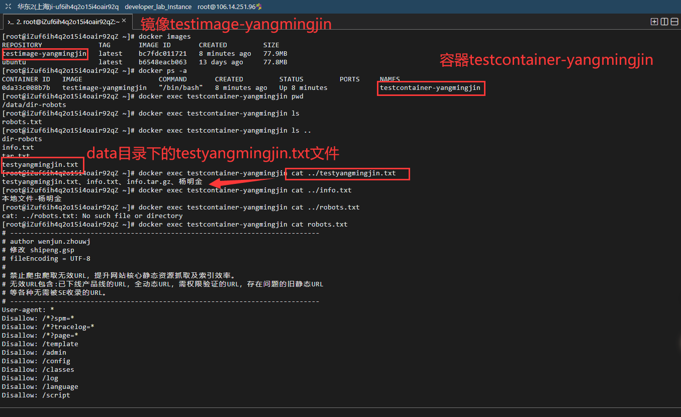Click the 'Disallow: /*?page=*' line
This screenshot has width=681, height=417.
point(40,336)
